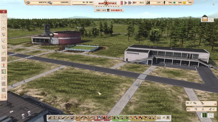
Task: Open the warehouse building icon in left sidebar
Action: pos(4,29)
